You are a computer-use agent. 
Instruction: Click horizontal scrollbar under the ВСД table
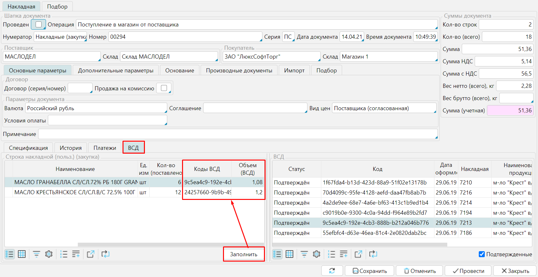click(x=360, y=245)
